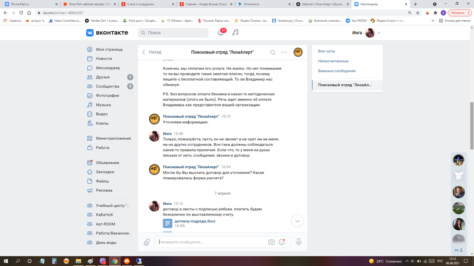Expand profile menu next to Инга
This screenshot has height=266, width=474.
pyautogui.click(x=379, y=33)
